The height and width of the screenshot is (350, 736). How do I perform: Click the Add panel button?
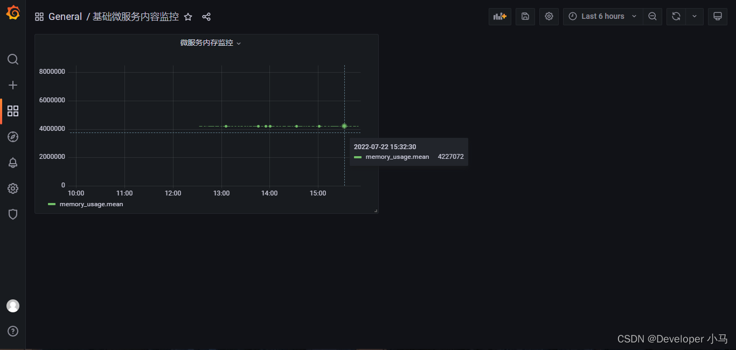(499, 16)
